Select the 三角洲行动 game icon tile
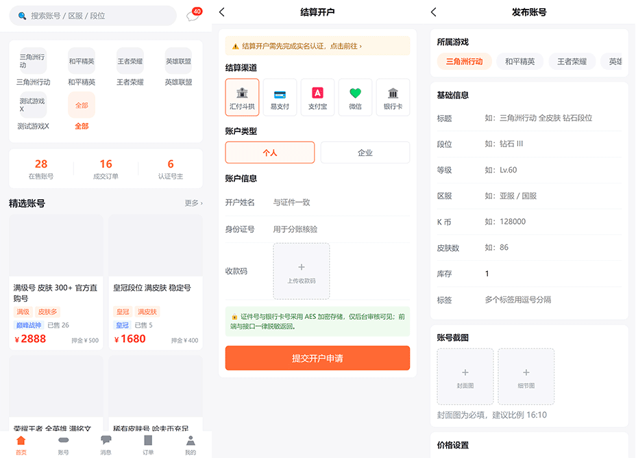This screenshot has height=458, width=636. [x=33, y=61]
